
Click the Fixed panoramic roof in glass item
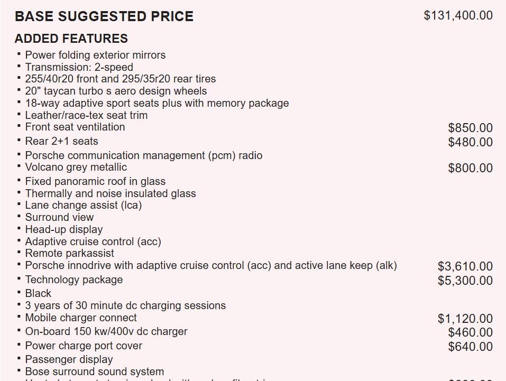coord(95,181)
